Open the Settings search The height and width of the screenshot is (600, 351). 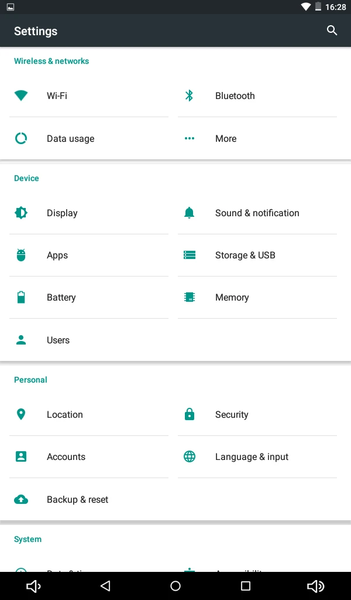pos(332,30)
